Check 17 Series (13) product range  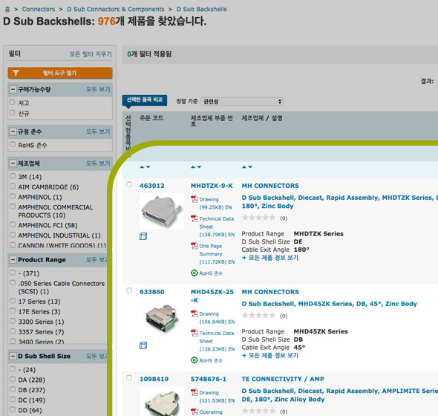point(13,301)
